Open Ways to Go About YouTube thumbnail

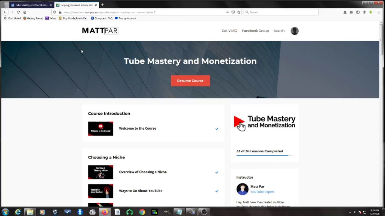point(100,191)
